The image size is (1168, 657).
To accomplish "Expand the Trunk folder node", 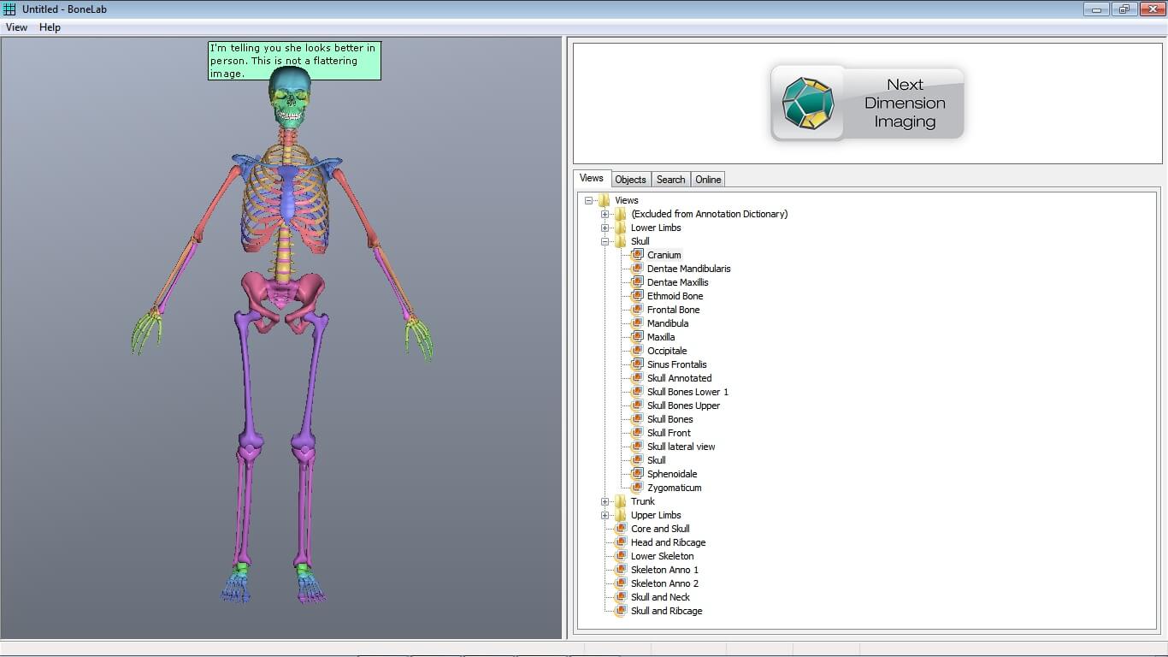I will point(605,501).
